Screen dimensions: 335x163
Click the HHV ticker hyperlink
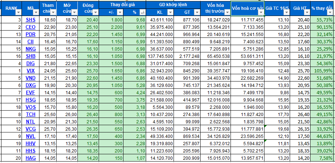[31, 143]
